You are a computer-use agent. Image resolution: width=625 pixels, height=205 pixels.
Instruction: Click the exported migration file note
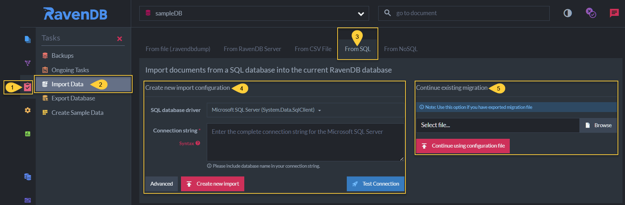point(516,107)
